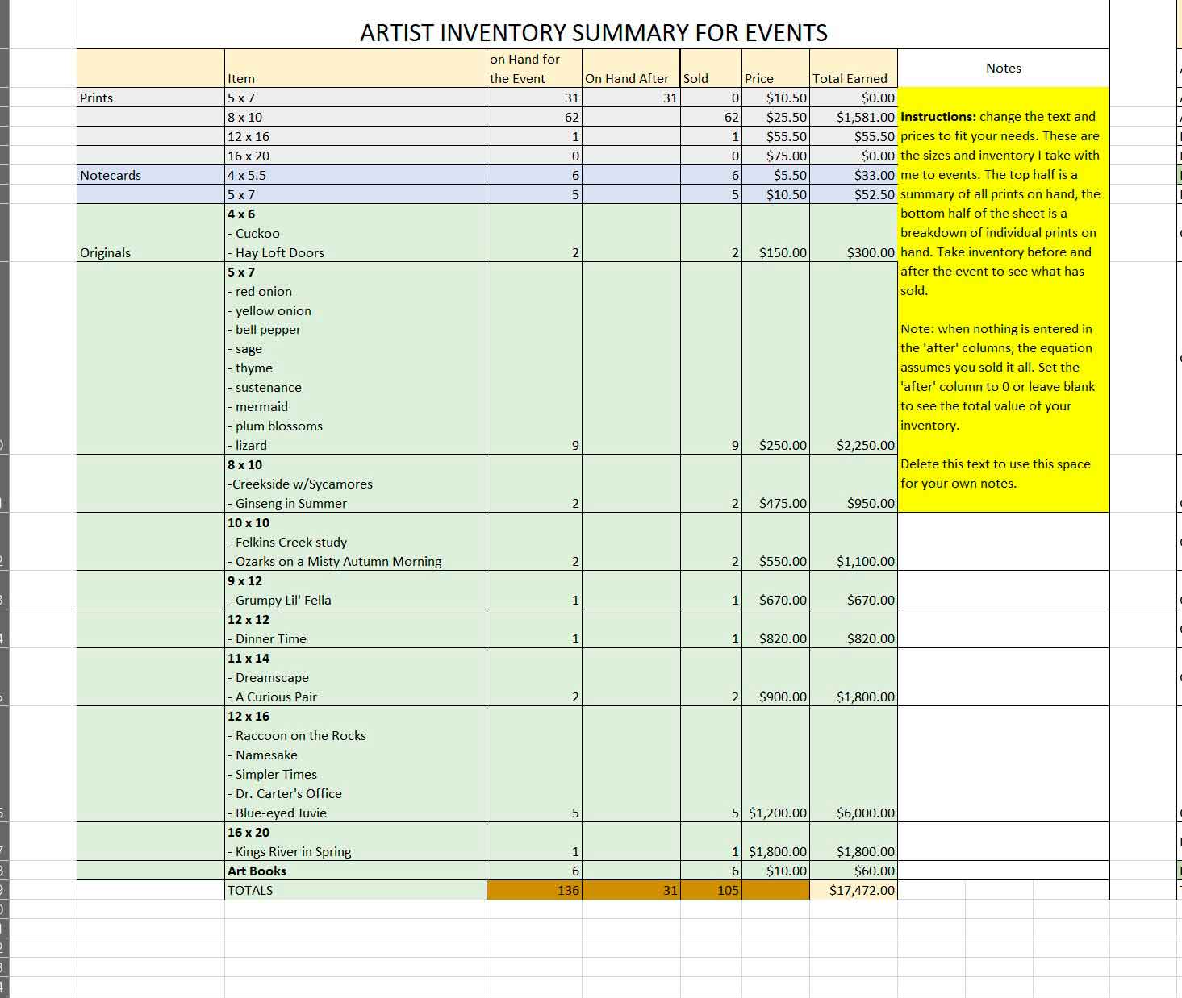The image size is (1182, 998).
Task: Select the 'Notes' header cell
Action: tap(1003, 69)
